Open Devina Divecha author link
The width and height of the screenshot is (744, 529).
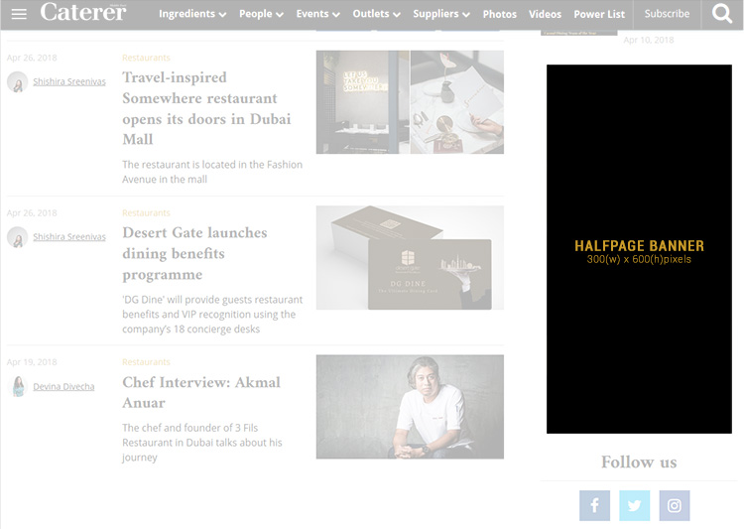click(63, 386)
